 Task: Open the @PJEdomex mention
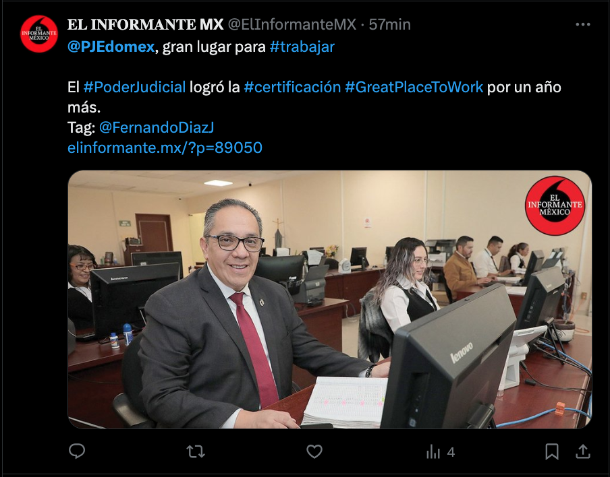click(111, 47)
